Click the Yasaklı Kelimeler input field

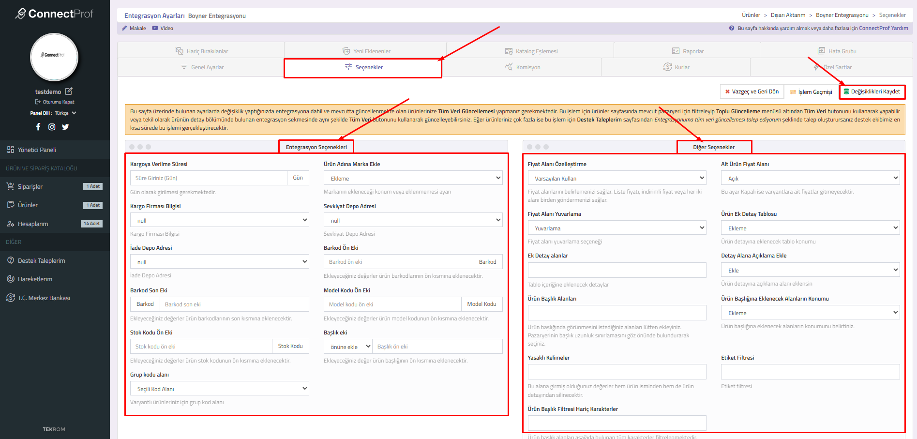point(617,372)
